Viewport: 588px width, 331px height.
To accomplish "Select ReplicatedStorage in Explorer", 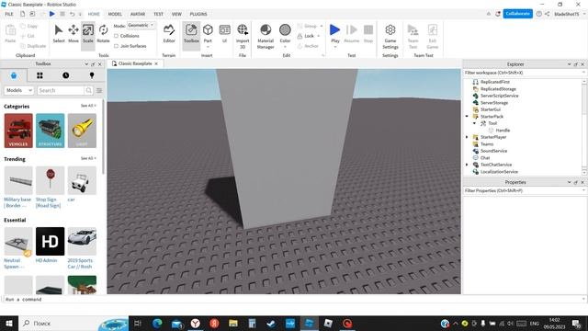I will coord(498,89).
